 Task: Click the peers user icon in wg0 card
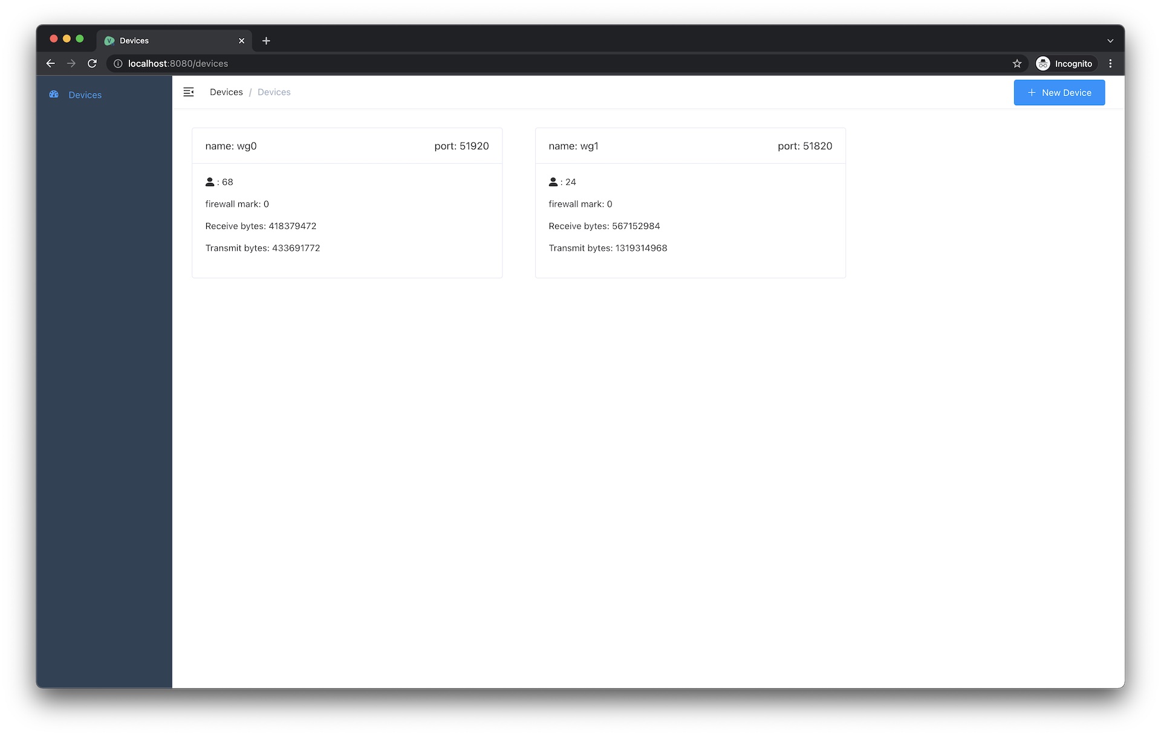tap(210, 181)
